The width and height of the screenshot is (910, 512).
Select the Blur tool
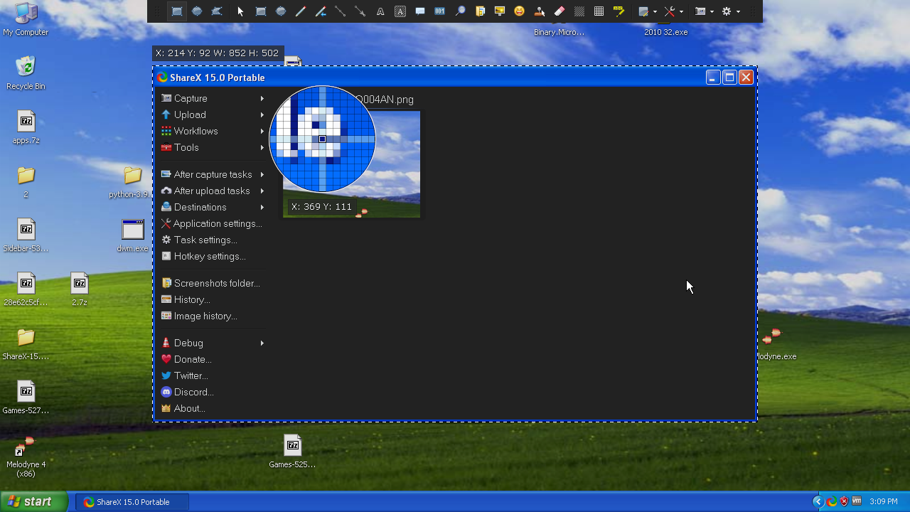579,11
